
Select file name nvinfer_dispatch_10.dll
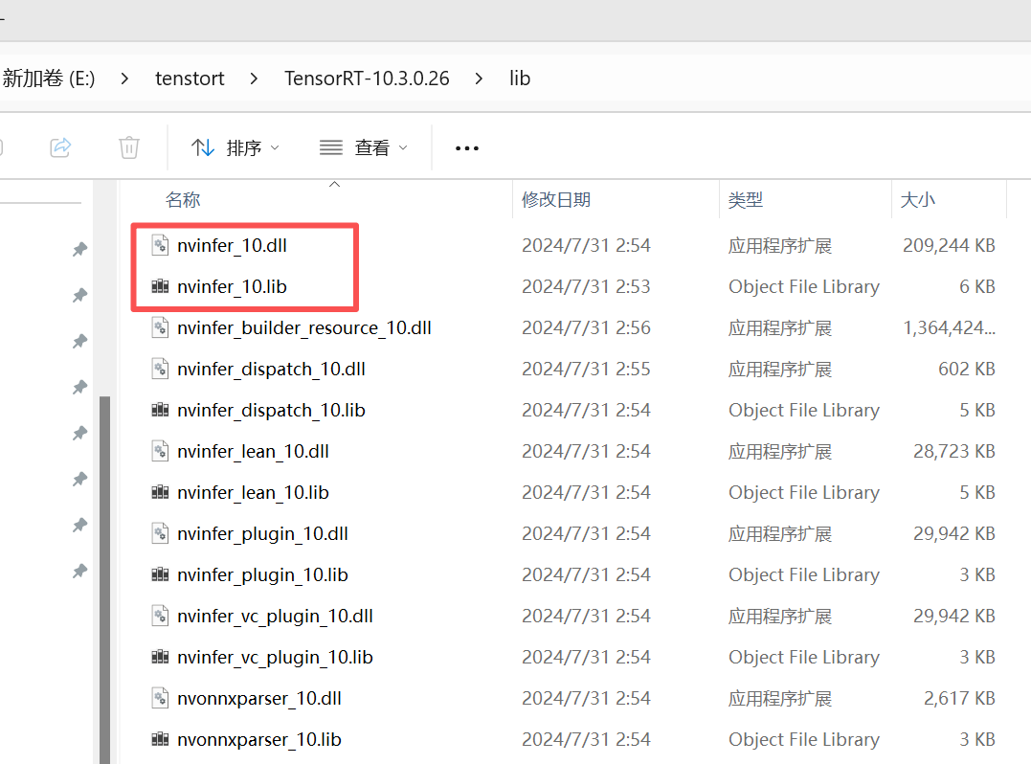click(271, 370)
